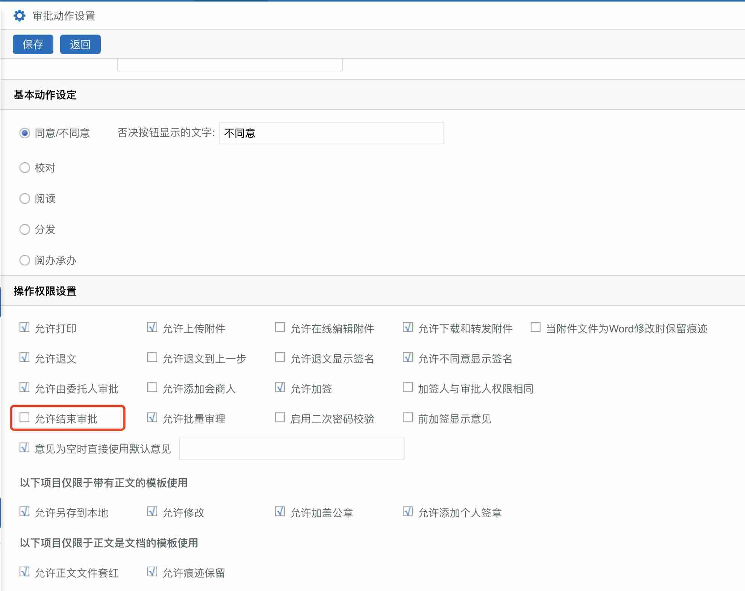Click the 保存 button
The image size is (745, 591).
pos(33,44)
